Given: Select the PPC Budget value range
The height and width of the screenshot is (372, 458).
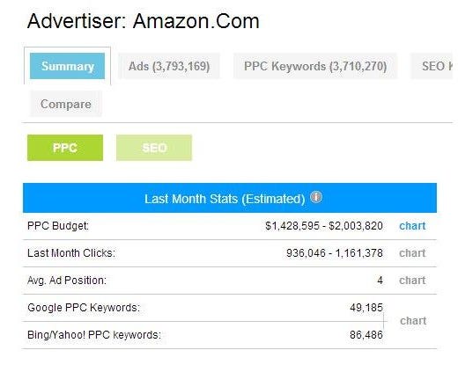Looking at the screenshot, I should (324, 226).
